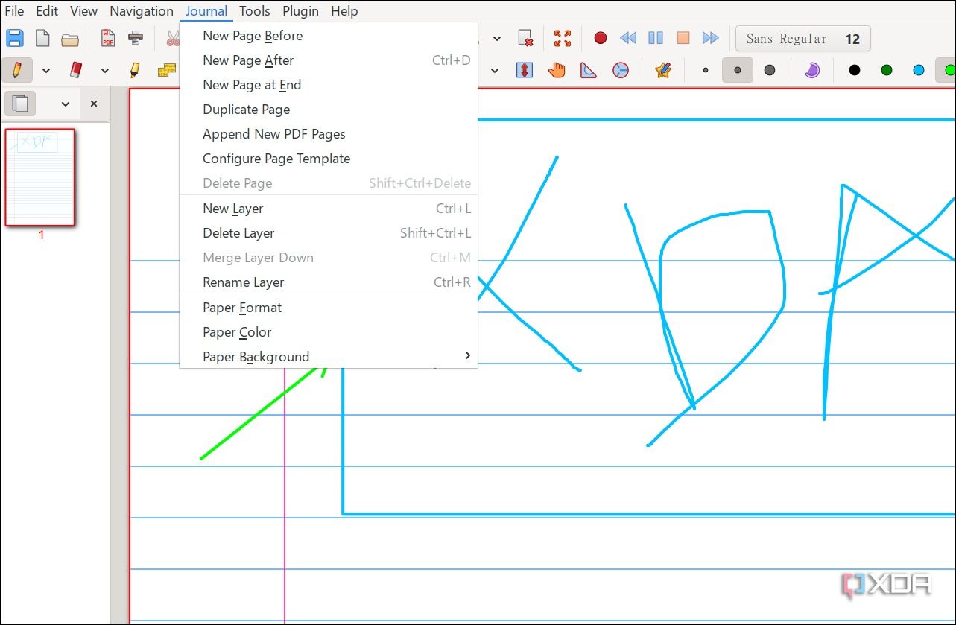Click the greyed Merge Layer Down entry
The height and width of the screenshot is (625, 956).
[329, 258]
